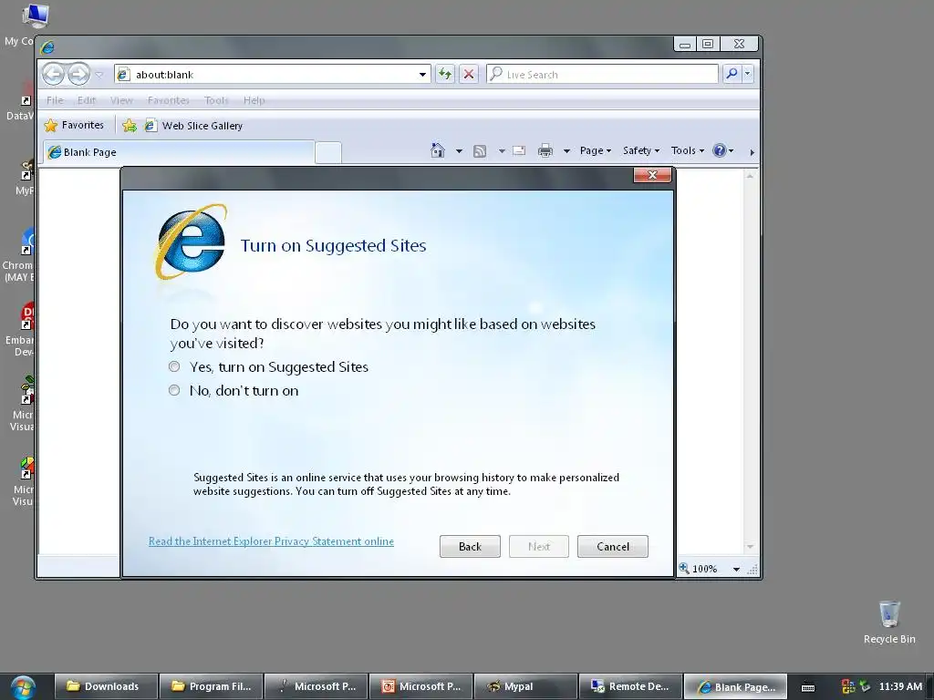Expand the address bar history dropdown
The height and width of the screenshot is (700, 934).
[x=422, y=75]
